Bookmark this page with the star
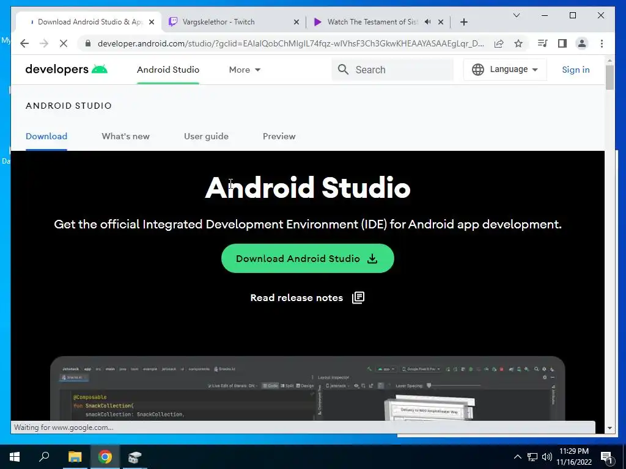 [x=518, y=43]
